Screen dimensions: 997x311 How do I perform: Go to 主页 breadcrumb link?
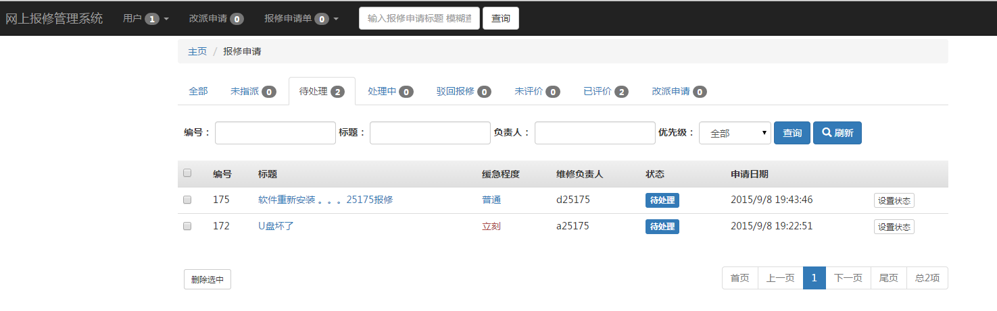coord(197,51)
